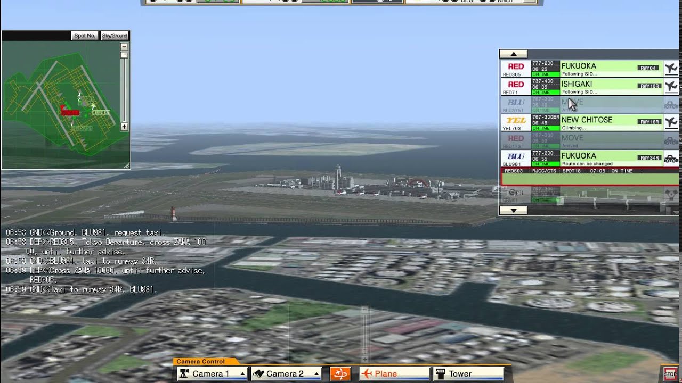682x383 pixels.
Task: Toggle Spot No. labels on the map
Action: pos(85,36)
